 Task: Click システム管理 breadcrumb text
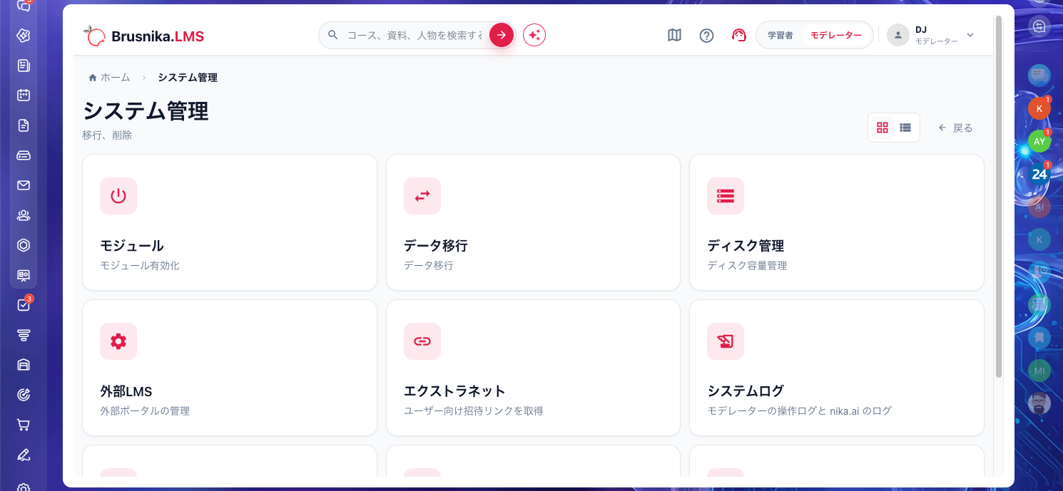coord(188,78)
